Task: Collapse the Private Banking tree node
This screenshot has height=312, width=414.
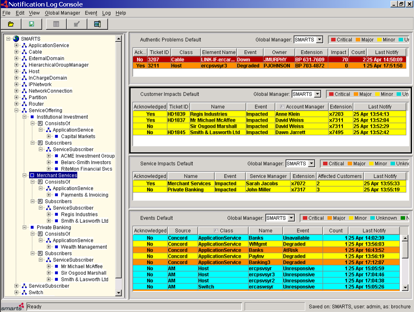Action: pyautogui.click(x=24, y=227)
